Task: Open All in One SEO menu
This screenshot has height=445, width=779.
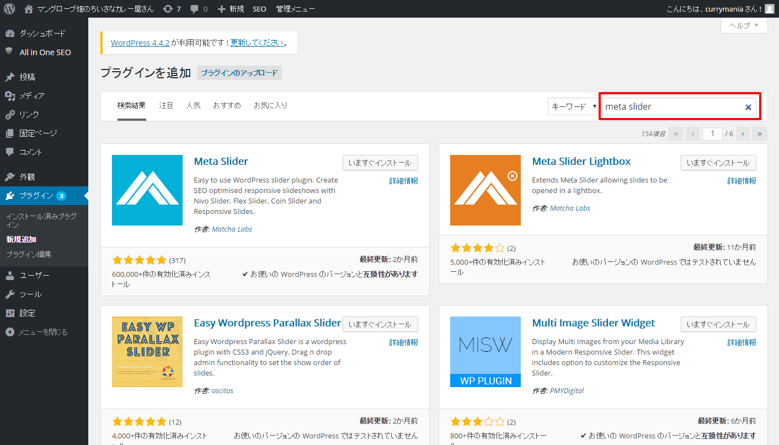Action: coord(44,52)
